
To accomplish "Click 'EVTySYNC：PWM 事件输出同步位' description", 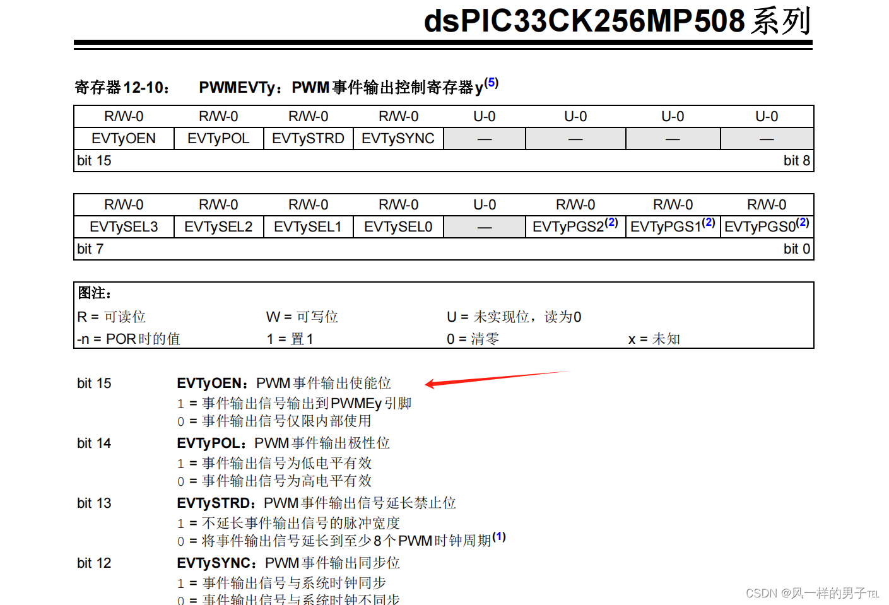I will click(288, 563).
